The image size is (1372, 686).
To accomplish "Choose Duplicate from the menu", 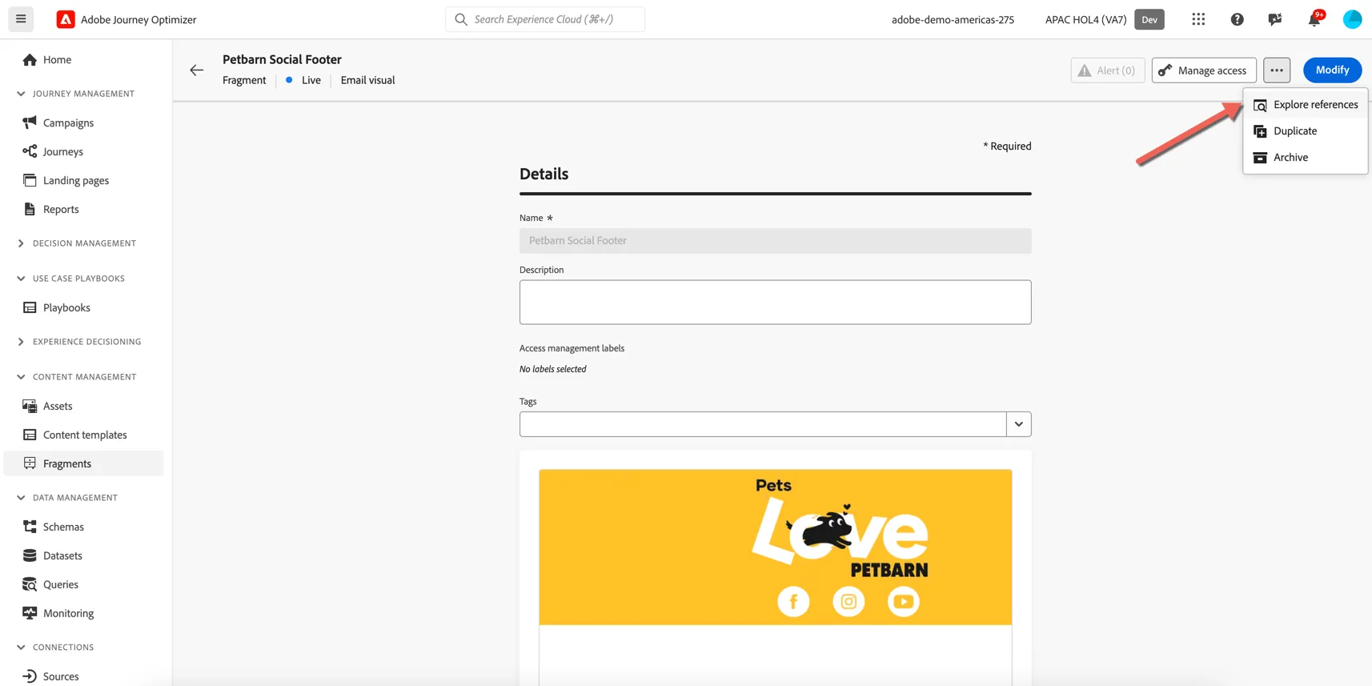I will click(1306, 131).
